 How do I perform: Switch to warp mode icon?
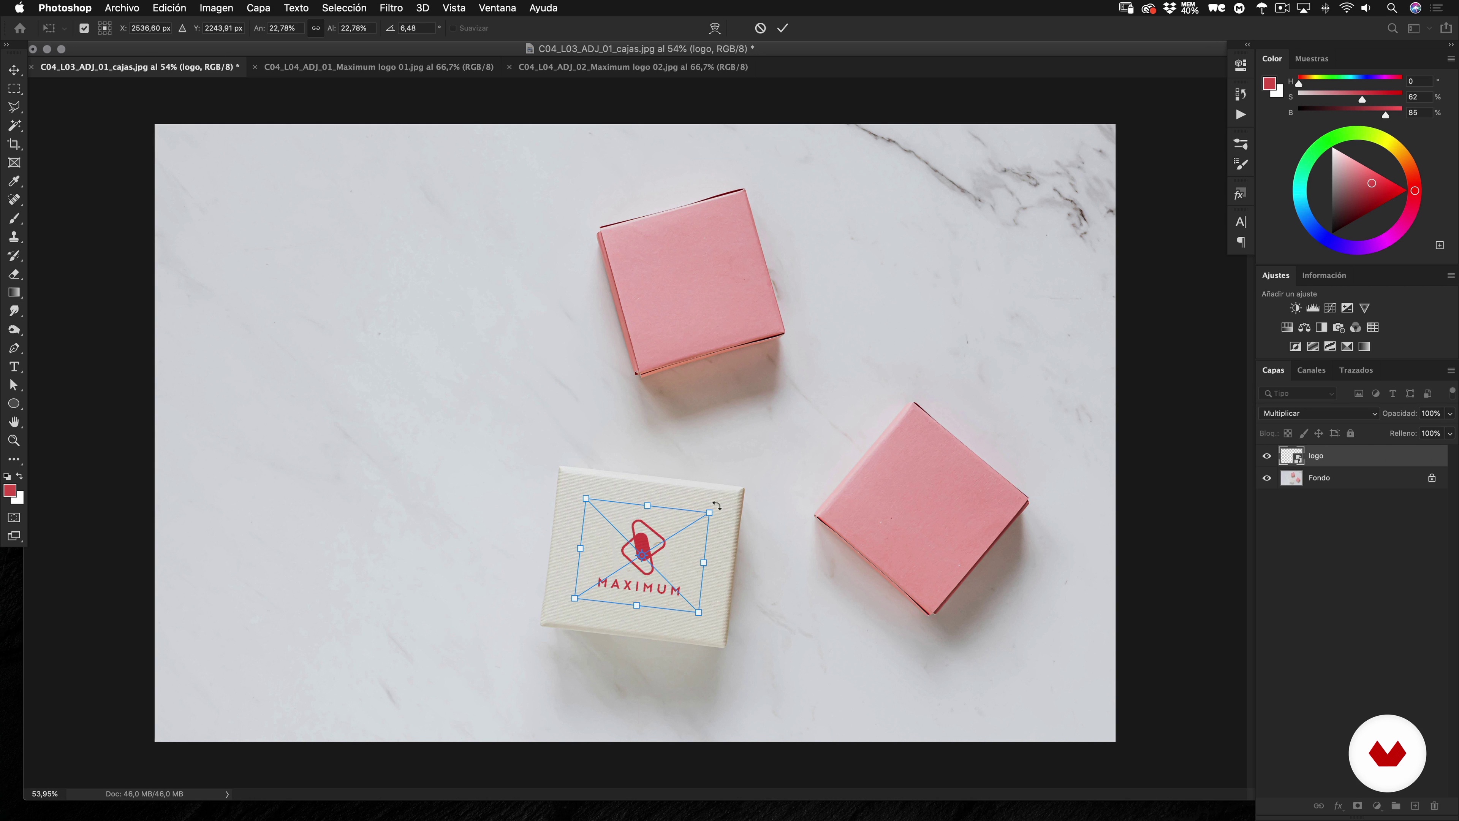coord(715,29)
